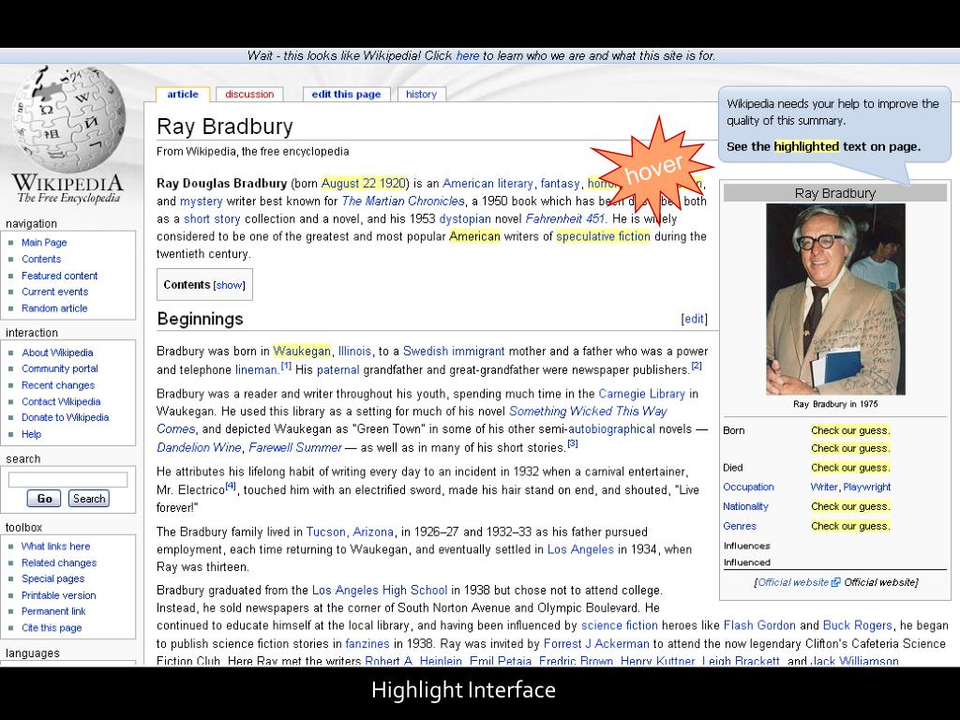Viewport: 960px width, 720px height.
Task: Click Ray Bradbury photo in infobox
Action: pyautogui.click(x=835, y=299)
